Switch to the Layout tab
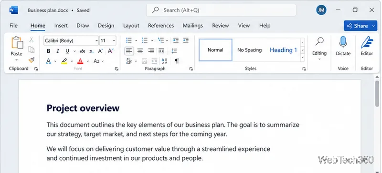The height and width of the screenshot is (173, 382). pyautogui.click(x=131, y=26)
